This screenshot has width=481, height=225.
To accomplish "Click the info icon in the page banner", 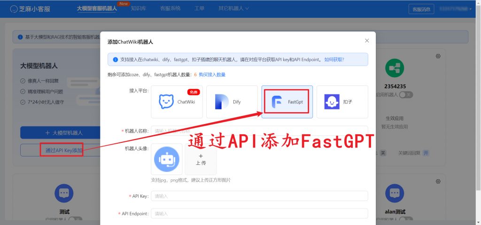I will tap(20, 37).
